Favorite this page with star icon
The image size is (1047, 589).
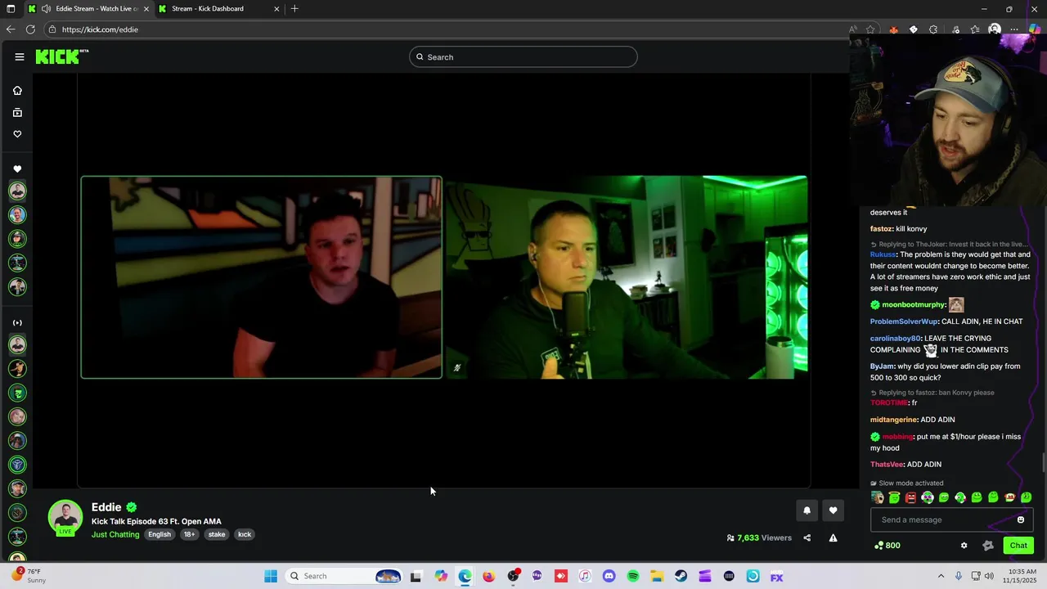(x=870, y=29)
